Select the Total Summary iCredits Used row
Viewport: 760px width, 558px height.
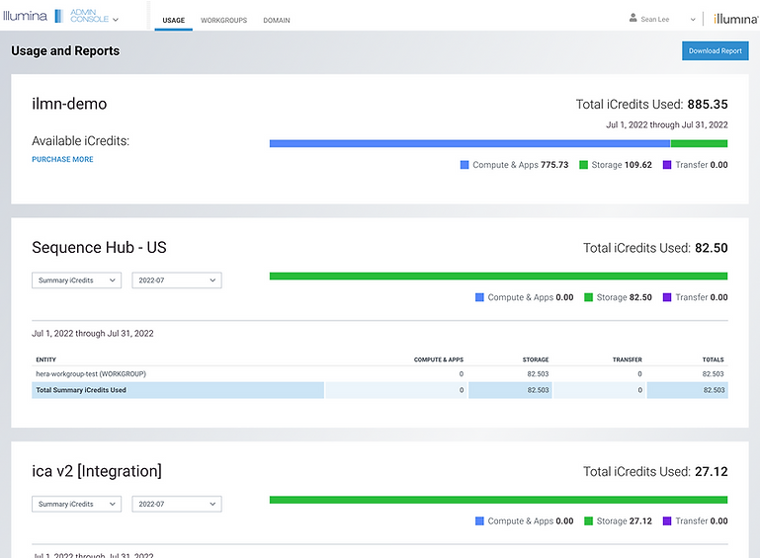(380, 390)
